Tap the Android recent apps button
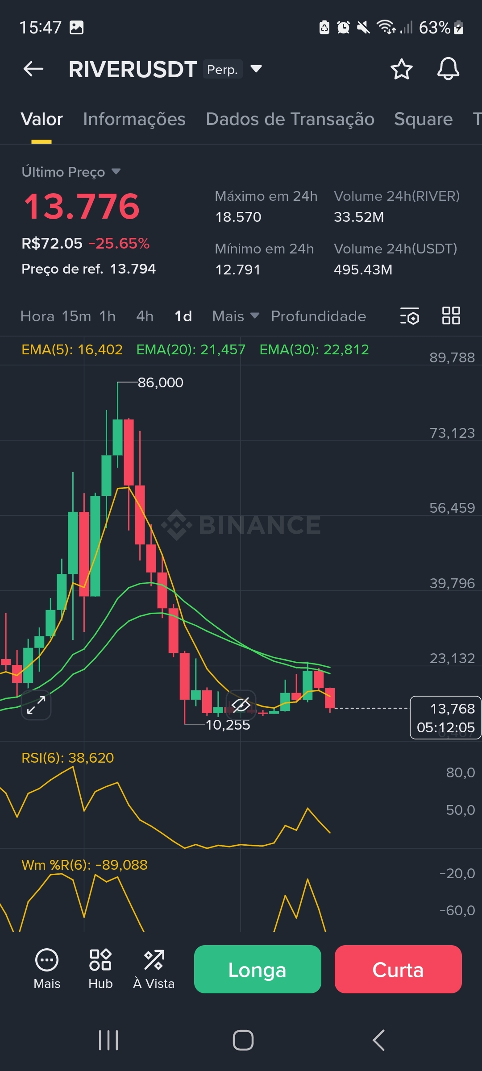Viewport: 482px width, 1071px height. point(108,1040)
